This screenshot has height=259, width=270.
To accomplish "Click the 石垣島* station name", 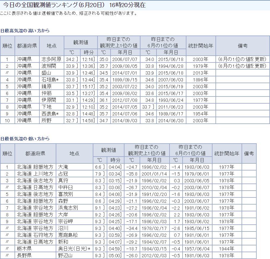I will pyautogui.click(x=50, y=79).
